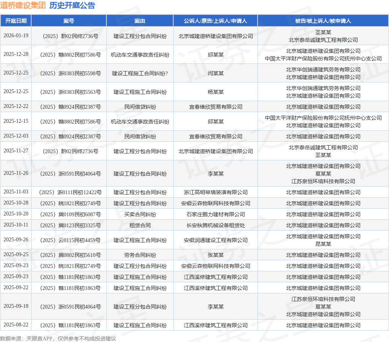
Task: Click 邱某某 in the 2025-12-15 row
Action: 216,122
